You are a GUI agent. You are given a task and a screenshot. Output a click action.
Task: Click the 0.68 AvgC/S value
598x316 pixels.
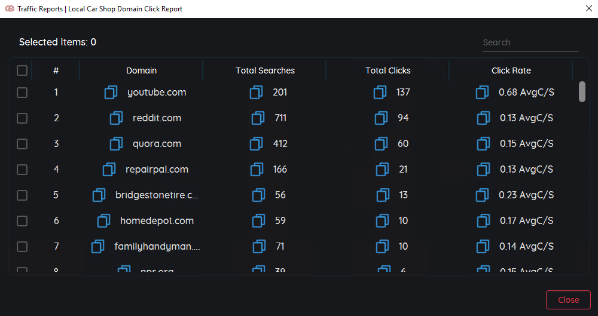point(526,92)
